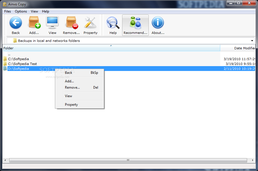Viewport: 258px width, 171px height.
Task: Open the Files menu
Action: click(x=7, y=11)
